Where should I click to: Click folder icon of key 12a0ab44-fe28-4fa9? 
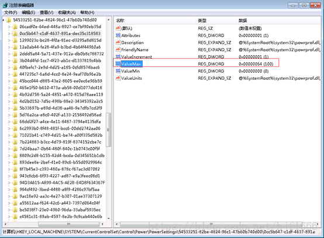[x=15, y=47]
